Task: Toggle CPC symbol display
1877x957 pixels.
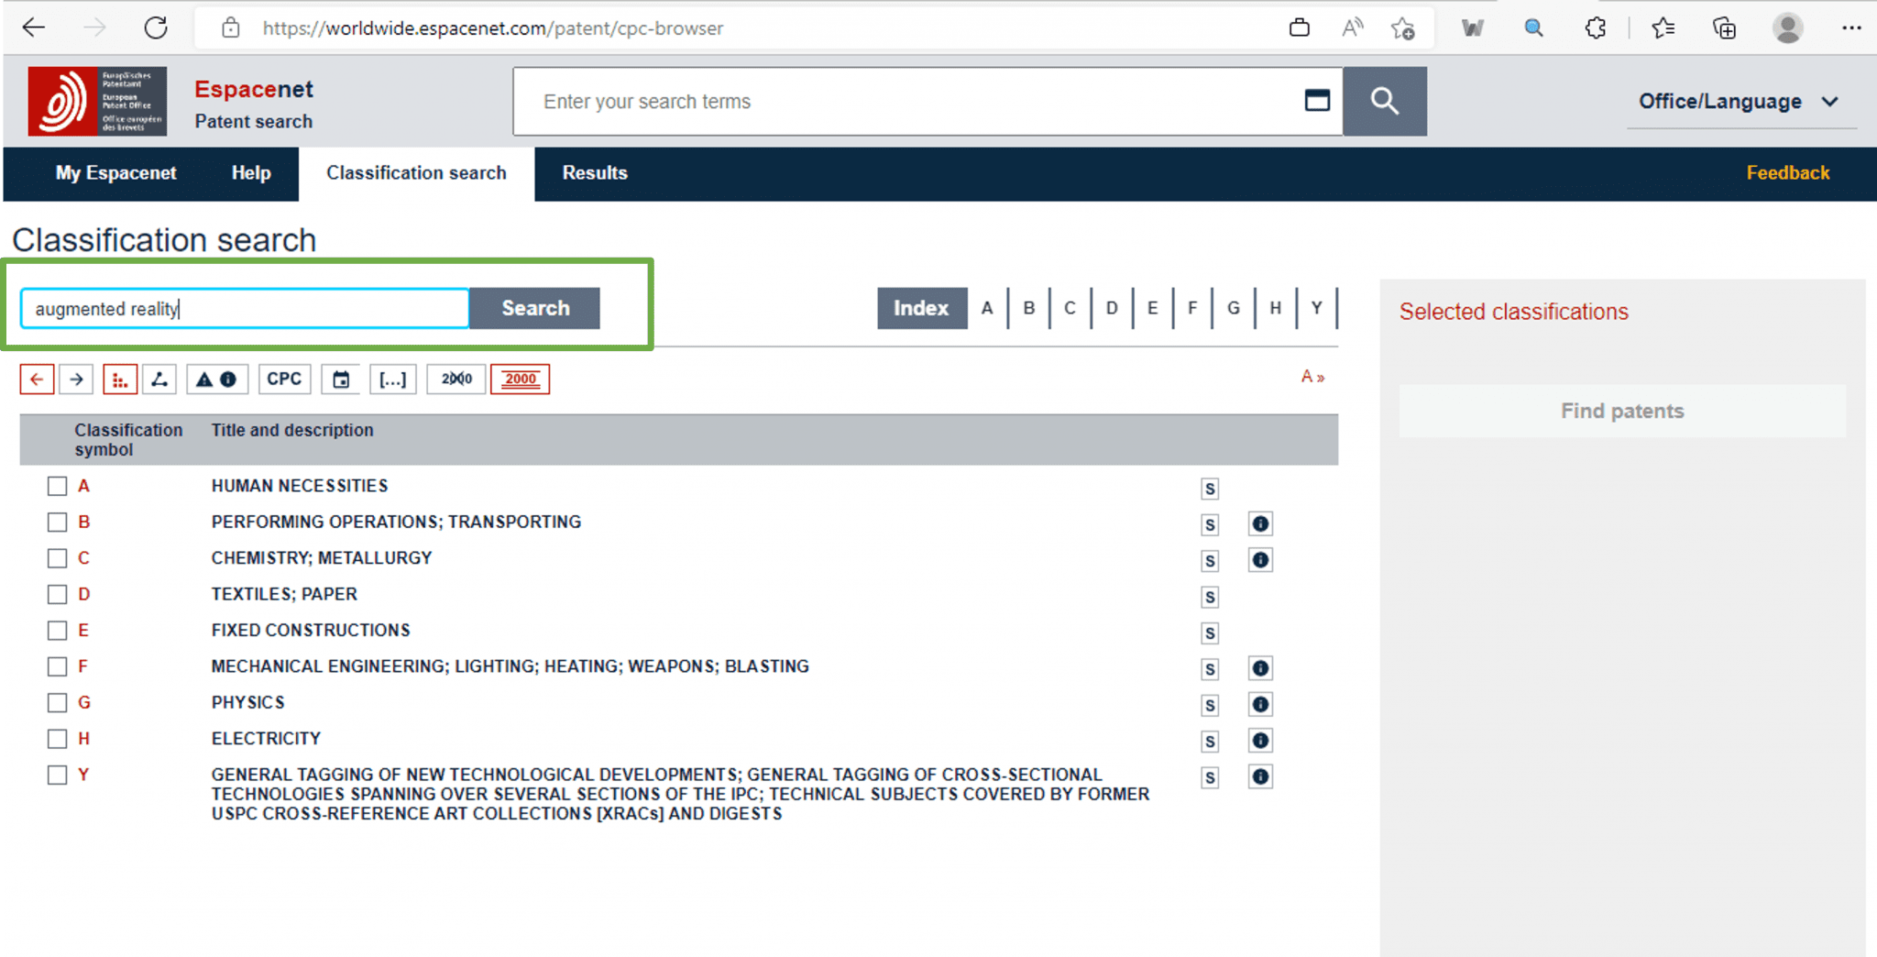Action: [285, 379]
